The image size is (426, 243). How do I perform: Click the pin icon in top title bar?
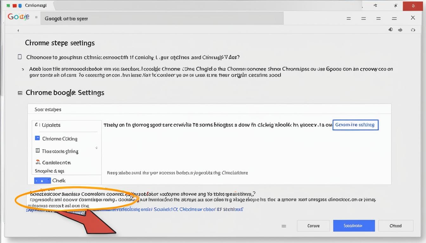375,5
